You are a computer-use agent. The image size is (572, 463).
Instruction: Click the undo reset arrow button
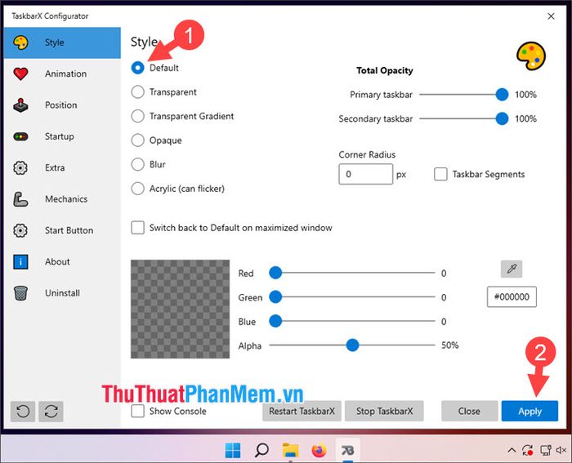coord(23,412)
